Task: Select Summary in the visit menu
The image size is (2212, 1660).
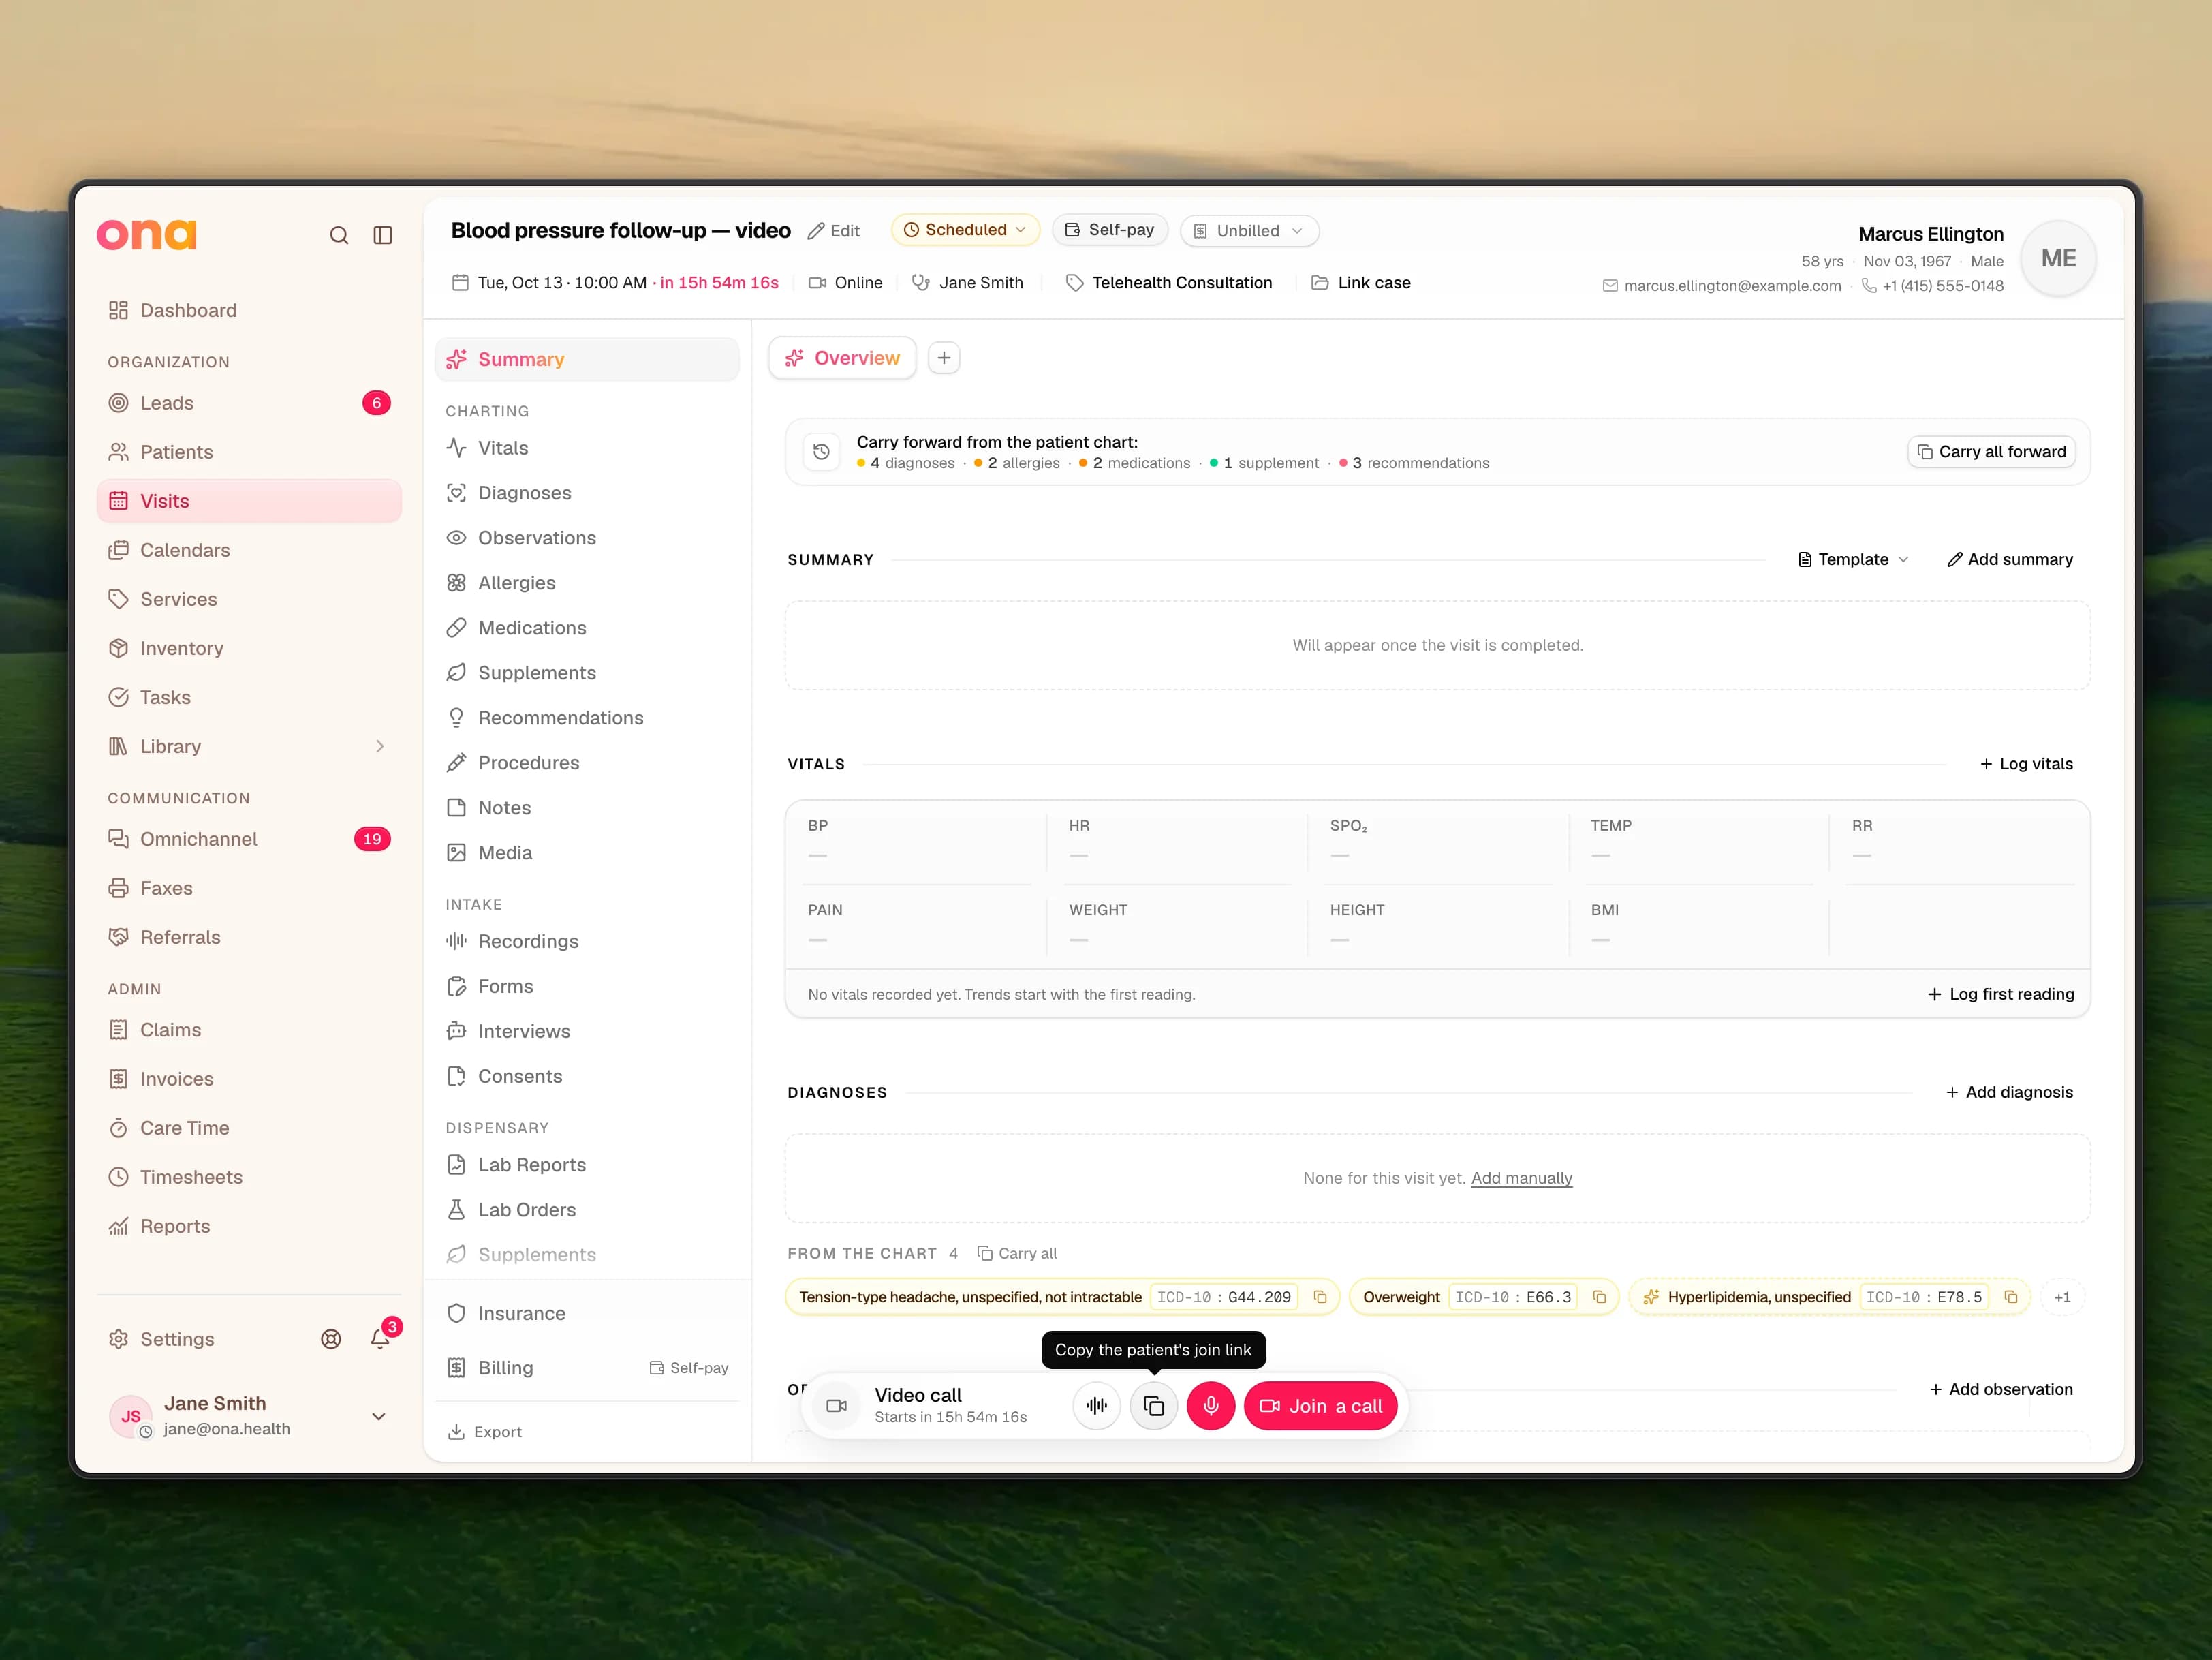Action: (587, 359)
